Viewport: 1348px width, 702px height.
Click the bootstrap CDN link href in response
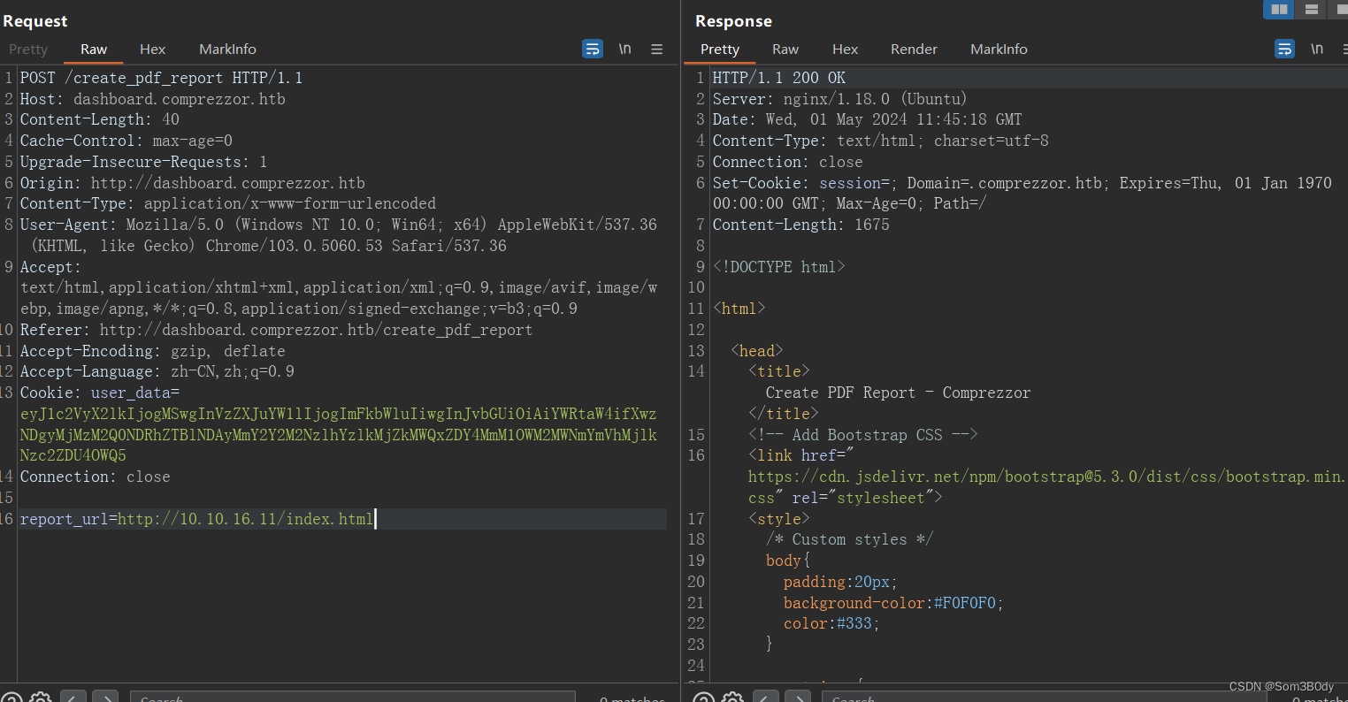pos(1046,487)
